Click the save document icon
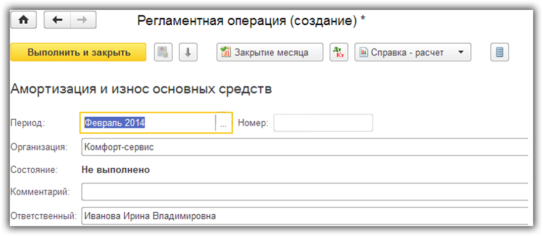 click(163, 52)
